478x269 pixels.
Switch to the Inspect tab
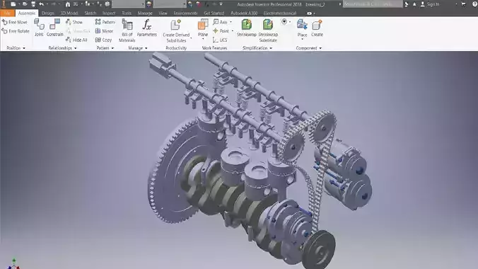(x=109, y=13)
